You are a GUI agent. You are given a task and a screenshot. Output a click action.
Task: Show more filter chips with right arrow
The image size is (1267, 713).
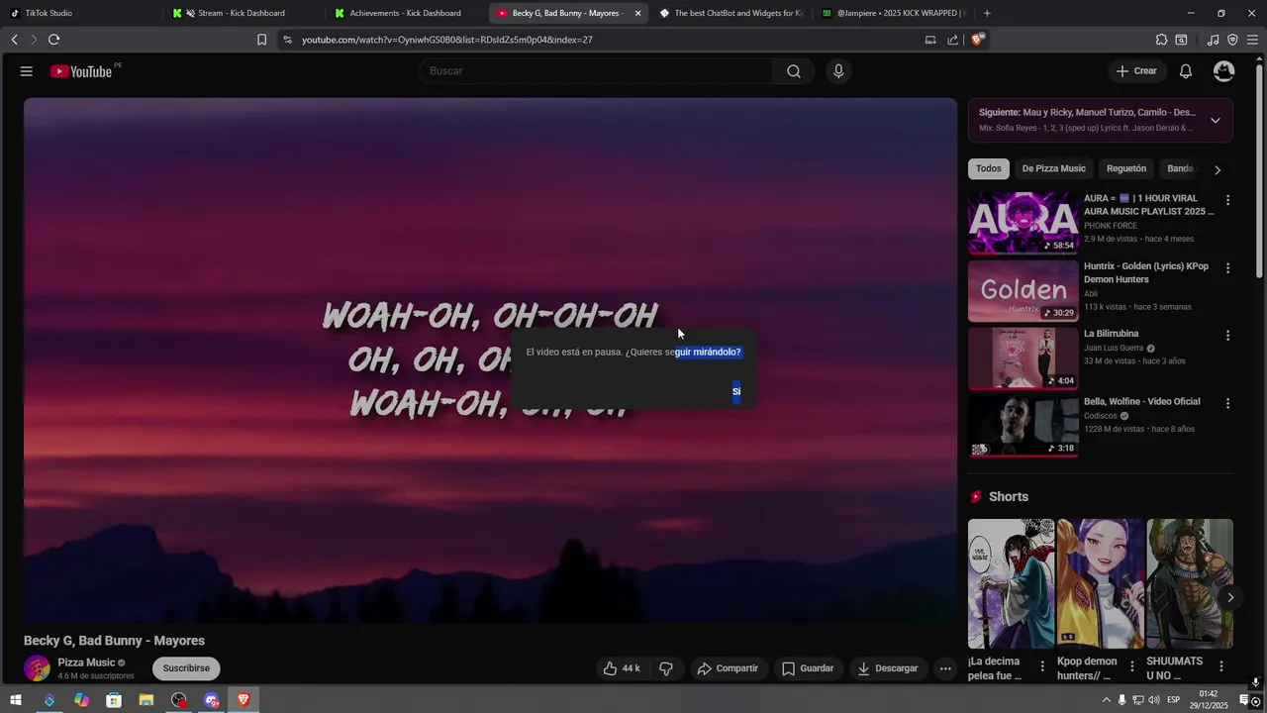1218,169
